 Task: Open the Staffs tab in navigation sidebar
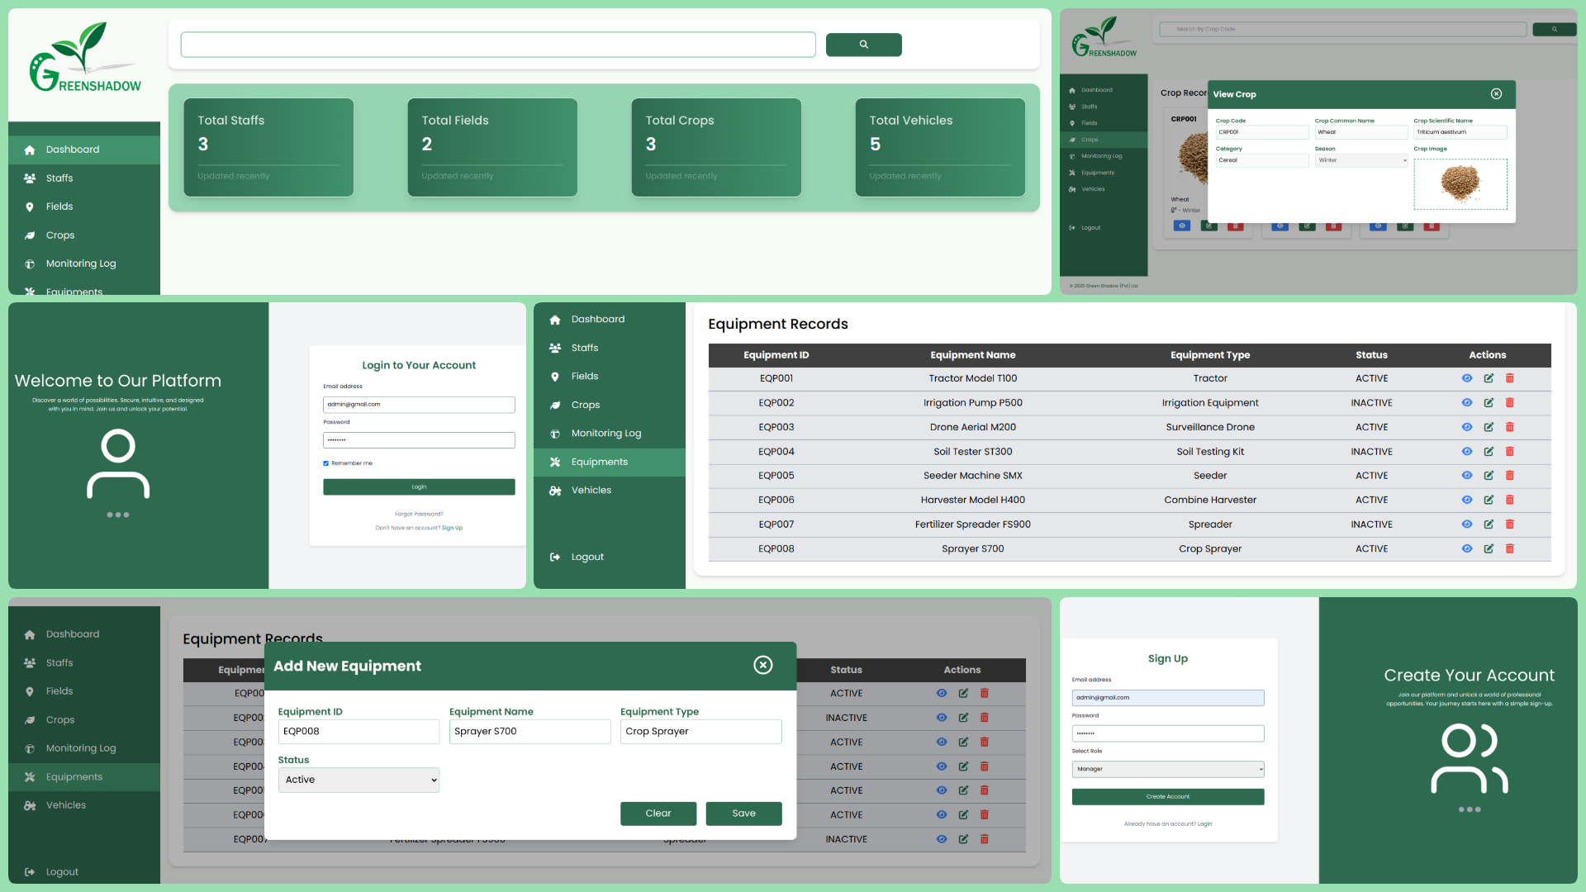59,178
